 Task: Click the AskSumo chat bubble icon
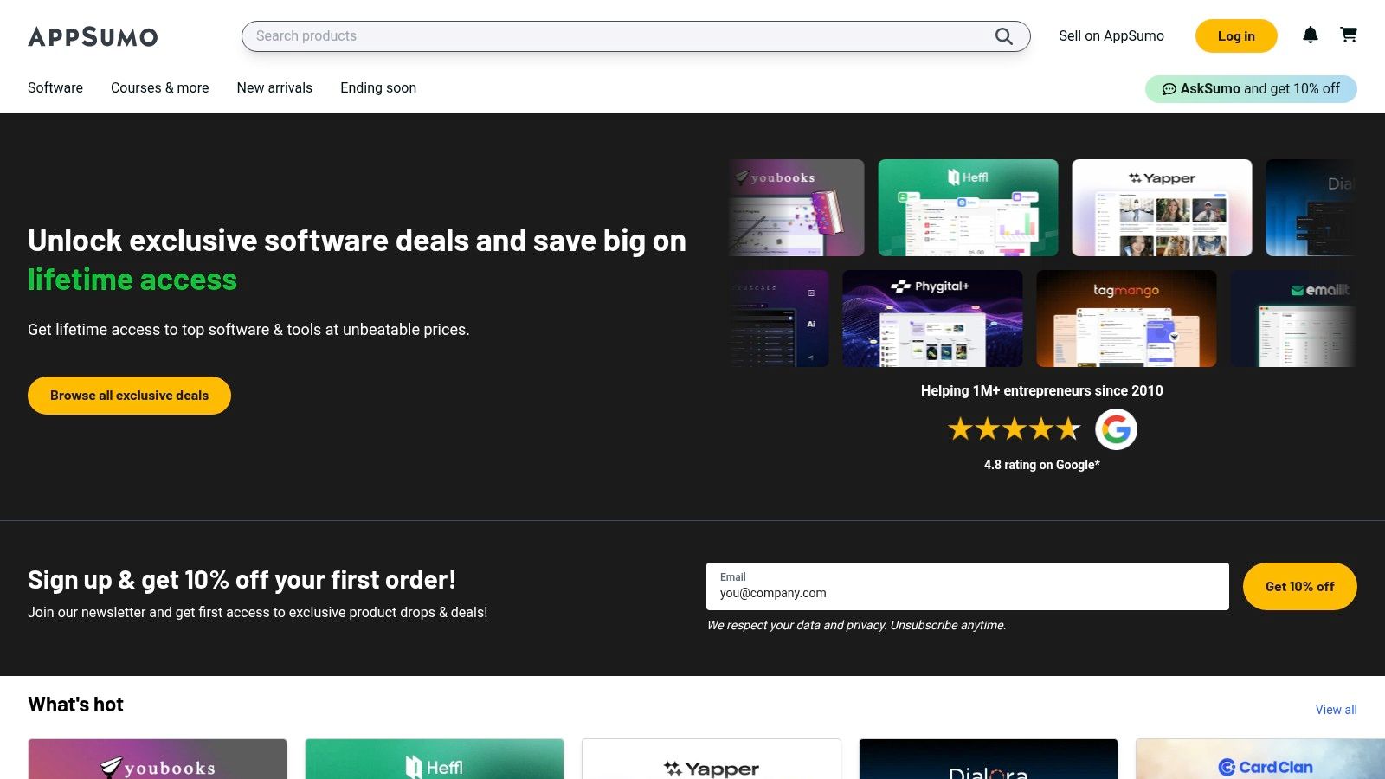[1169, 88]
